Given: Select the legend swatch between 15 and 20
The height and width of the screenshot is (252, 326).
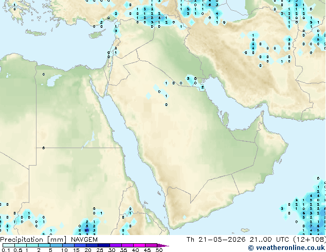Looking at the screenshot, I should pyautogui.click(x=80, y=245).
